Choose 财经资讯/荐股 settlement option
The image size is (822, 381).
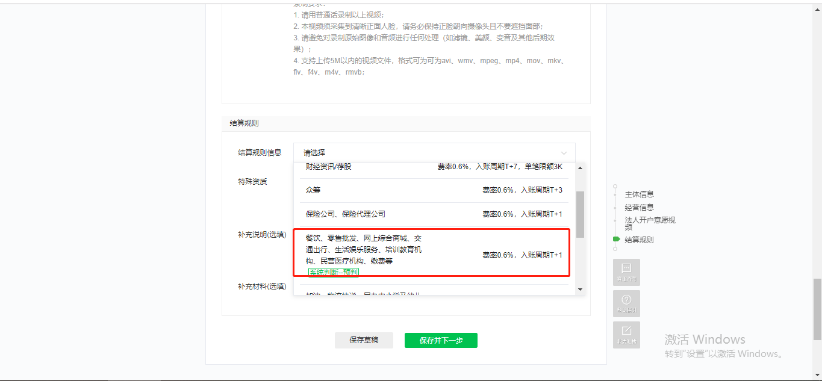pos(434,167)
